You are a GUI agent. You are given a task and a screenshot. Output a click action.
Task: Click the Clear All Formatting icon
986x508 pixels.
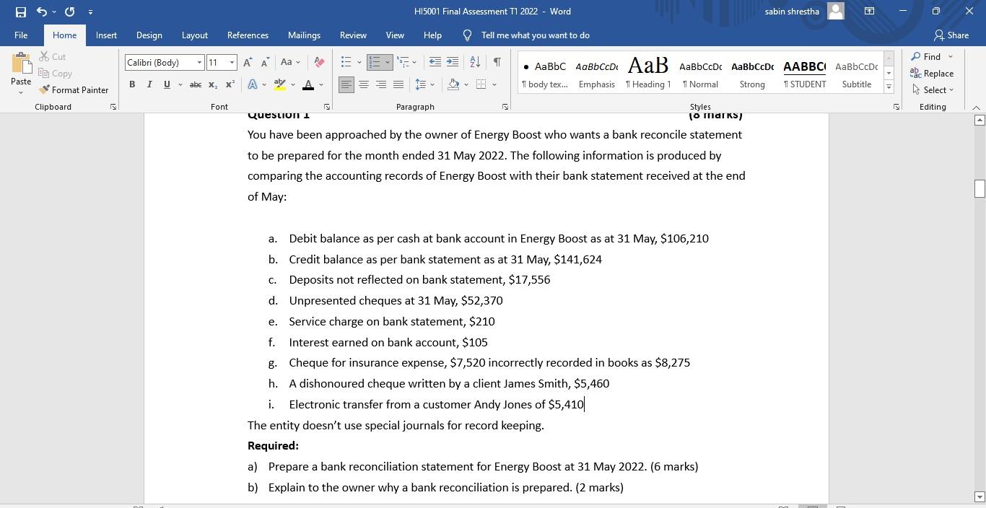318,62
